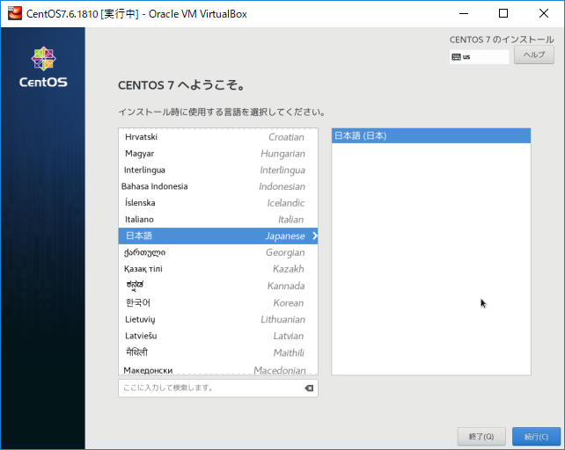Choose the Georgian language row
Screen dimensions: 565x450
click(218, 252)
